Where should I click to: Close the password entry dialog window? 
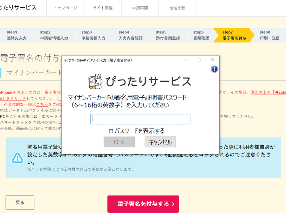tap(212, 60)
